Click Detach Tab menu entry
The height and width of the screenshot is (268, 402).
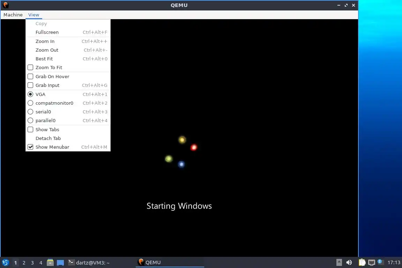pyautogui.click(x=68, y=138)
